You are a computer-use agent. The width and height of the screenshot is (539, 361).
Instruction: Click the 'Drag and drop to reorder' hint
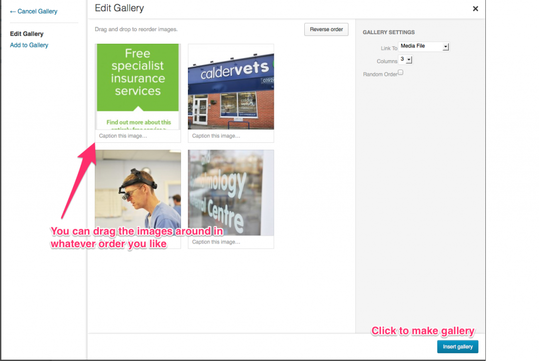point(136,30)
